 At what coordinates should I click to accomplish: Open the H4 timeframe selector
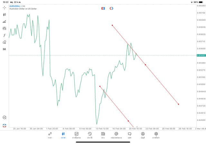(x=4, y=49)
